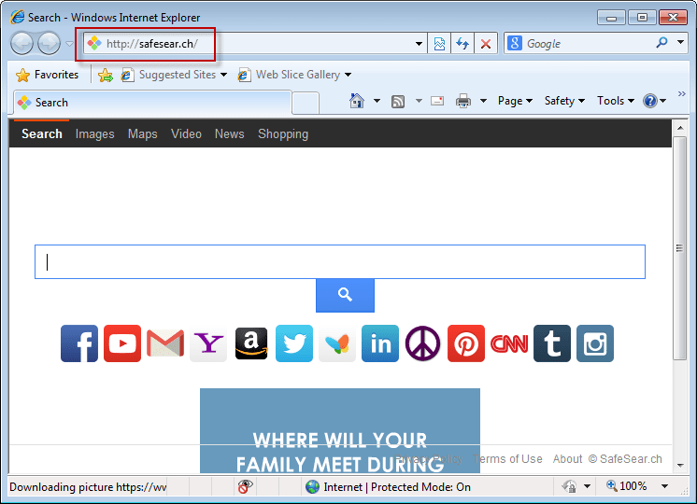
Task: Click the Home toolbar icon
Action: pos(357,101)
